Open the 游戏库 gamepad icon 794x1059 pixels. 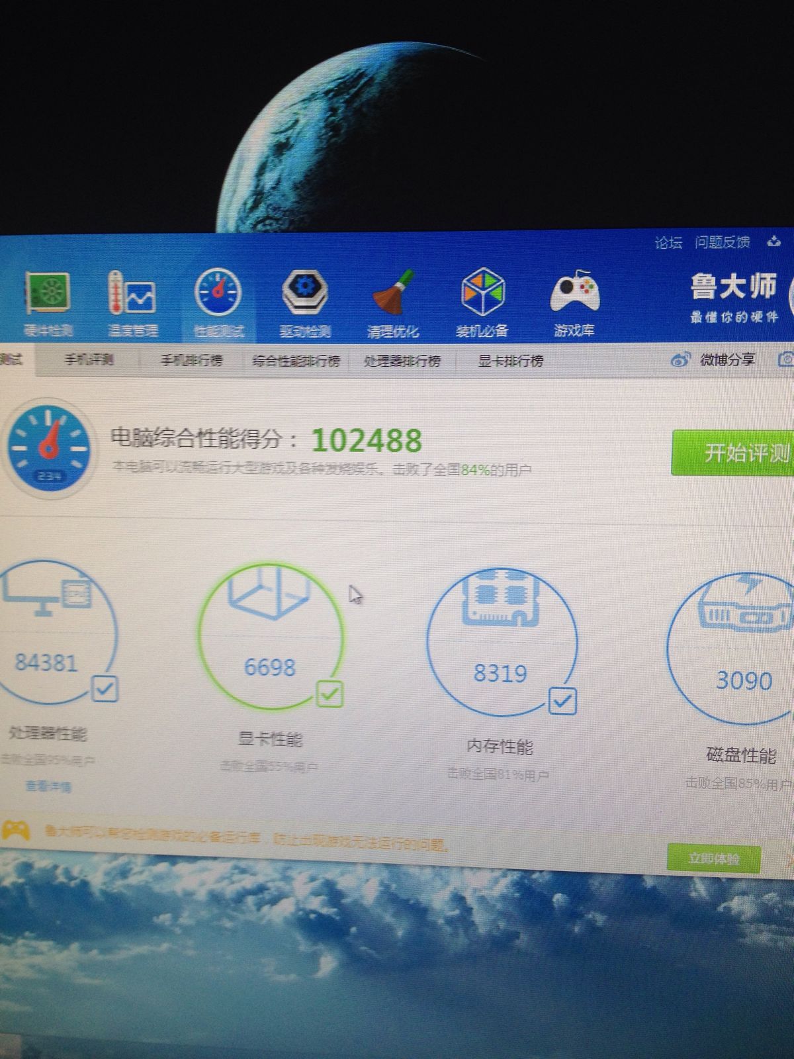tap(574, 293)
